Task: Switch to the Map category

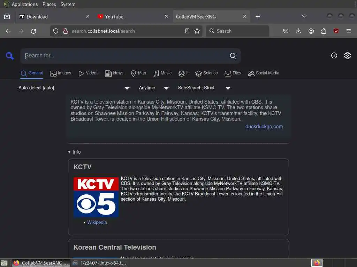Action: point(138,73)
